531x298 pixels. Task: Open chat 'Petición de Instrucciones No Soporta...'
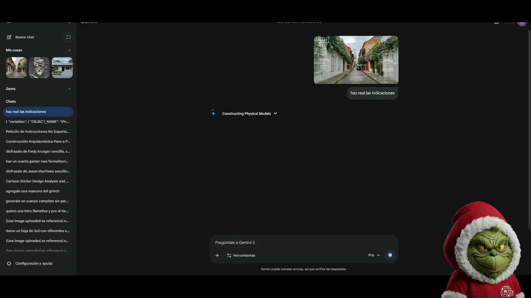coord(38,132)
